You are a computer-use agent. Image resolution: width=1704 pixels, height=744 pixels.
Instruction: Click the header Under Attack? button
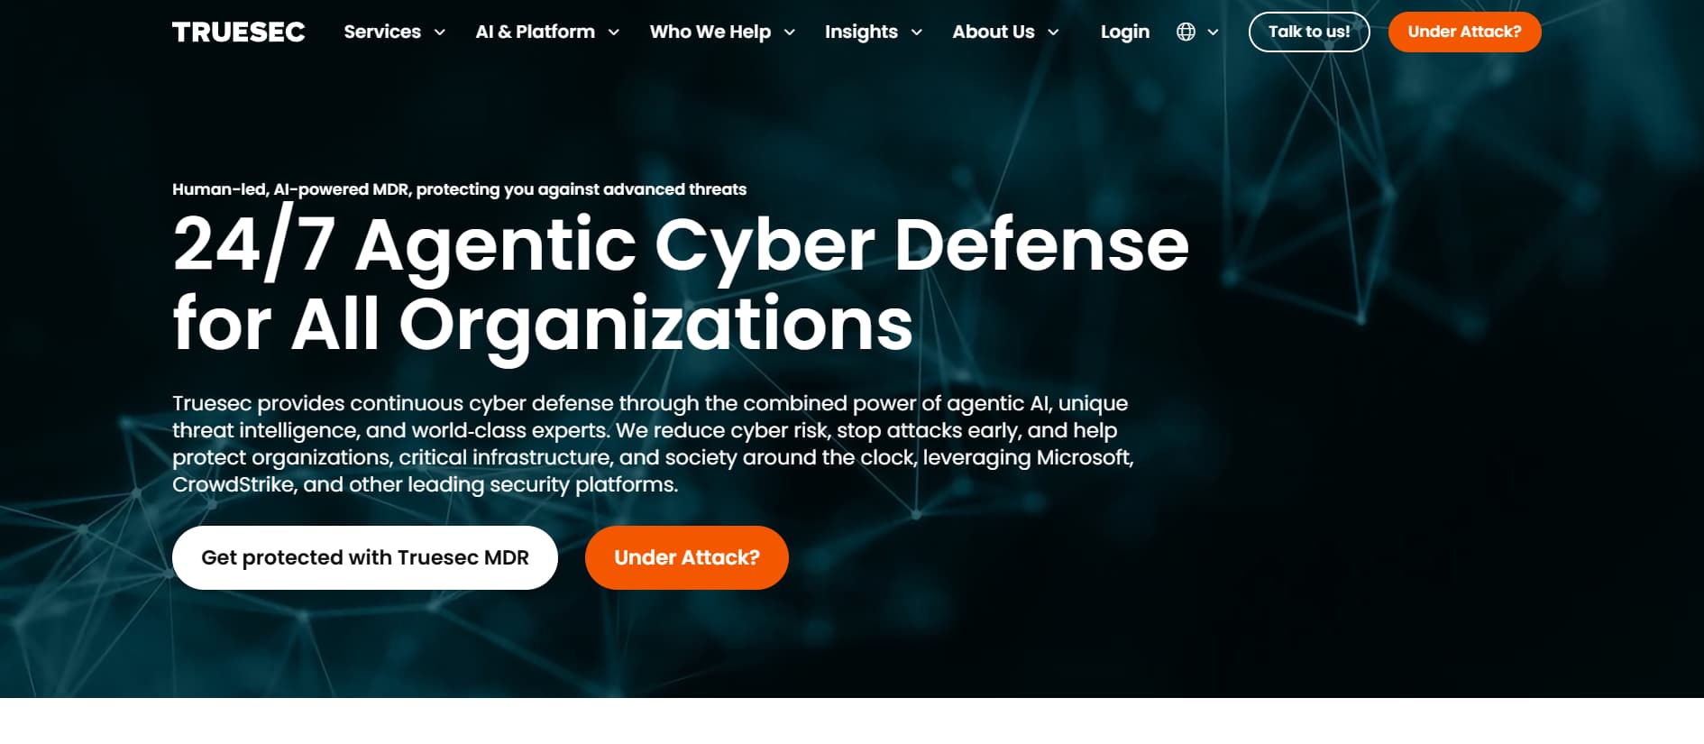pyautogui.click(x=1465, y=32)
